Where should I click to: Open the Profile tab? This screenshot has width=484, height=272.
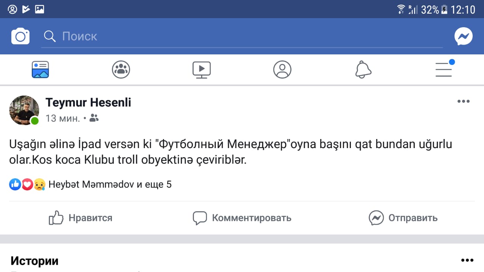[282, 70]
